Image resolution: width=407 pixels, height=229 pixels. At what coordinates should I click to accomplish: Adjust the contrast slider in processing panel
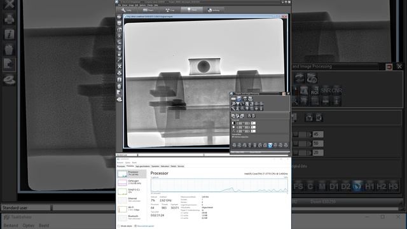243,123
